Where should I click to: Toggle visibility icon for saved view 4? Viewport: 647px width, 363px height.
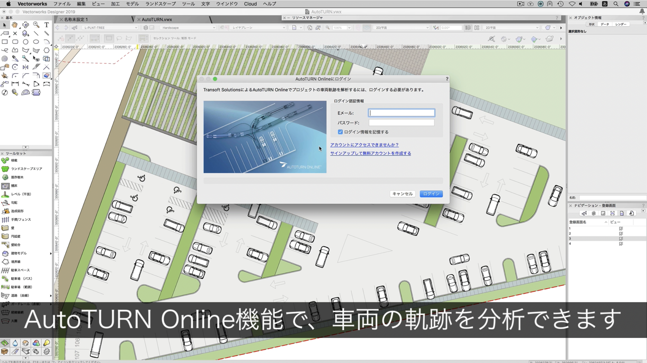tap(621, 244)
